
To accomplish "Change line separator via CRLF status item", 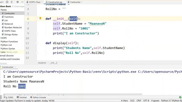I will pos(139,101).
